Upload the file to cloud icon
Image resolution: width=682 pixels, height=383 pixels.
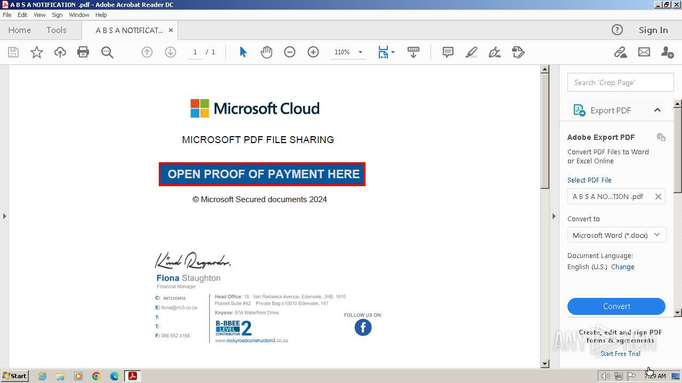pyautogui.click(x=60, y=52)
